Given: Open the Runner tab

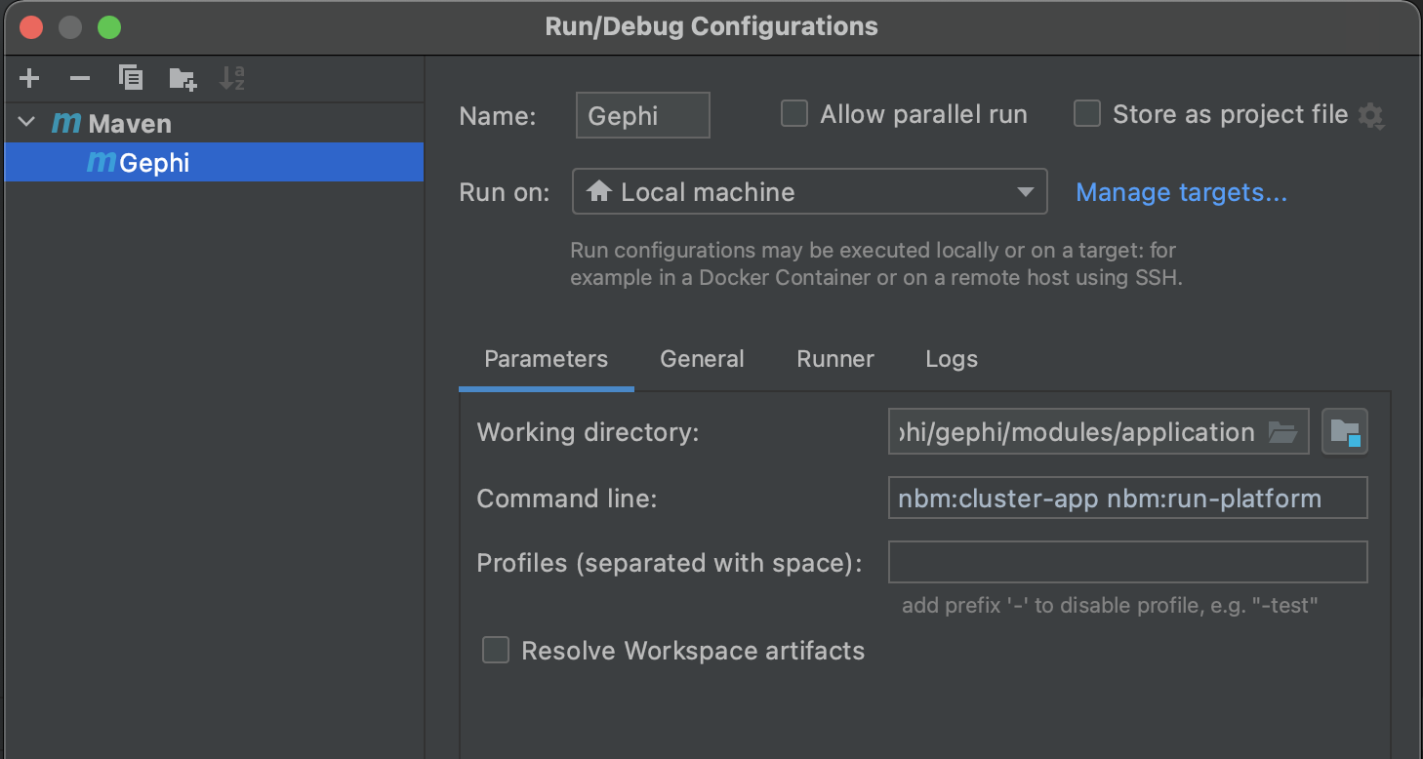Looking at the screenshot, I should (x=835, y=359).
